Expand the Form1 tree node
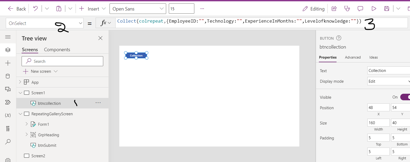Viewport: 410px width, 162px height. click(x=27, y=124)
